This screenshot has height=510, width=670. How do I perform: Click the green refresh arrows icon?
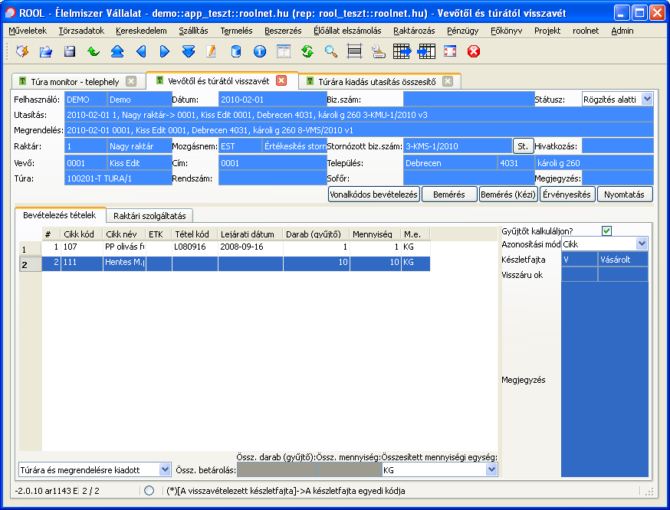pyautogui.click(x=307, y=51)
